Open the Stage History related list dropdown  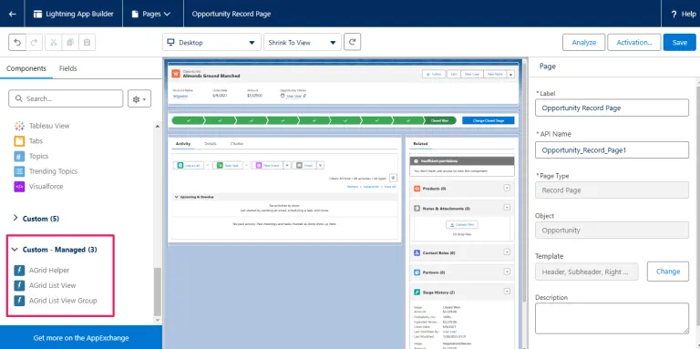point(507,291)
